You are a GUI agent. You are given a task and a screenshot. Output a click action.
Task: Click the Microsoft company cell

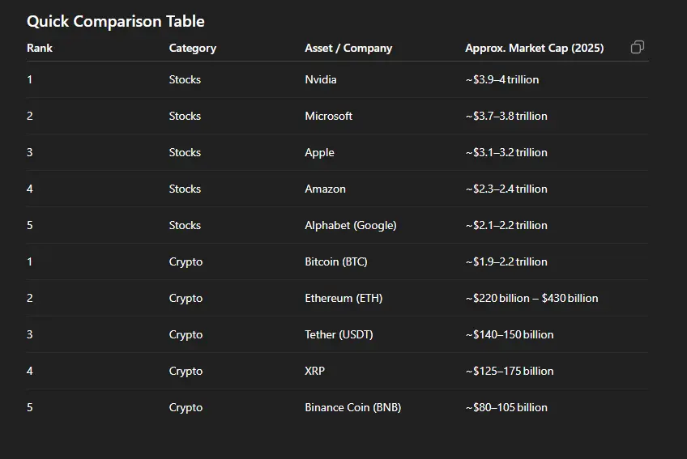tap(329, 116)
